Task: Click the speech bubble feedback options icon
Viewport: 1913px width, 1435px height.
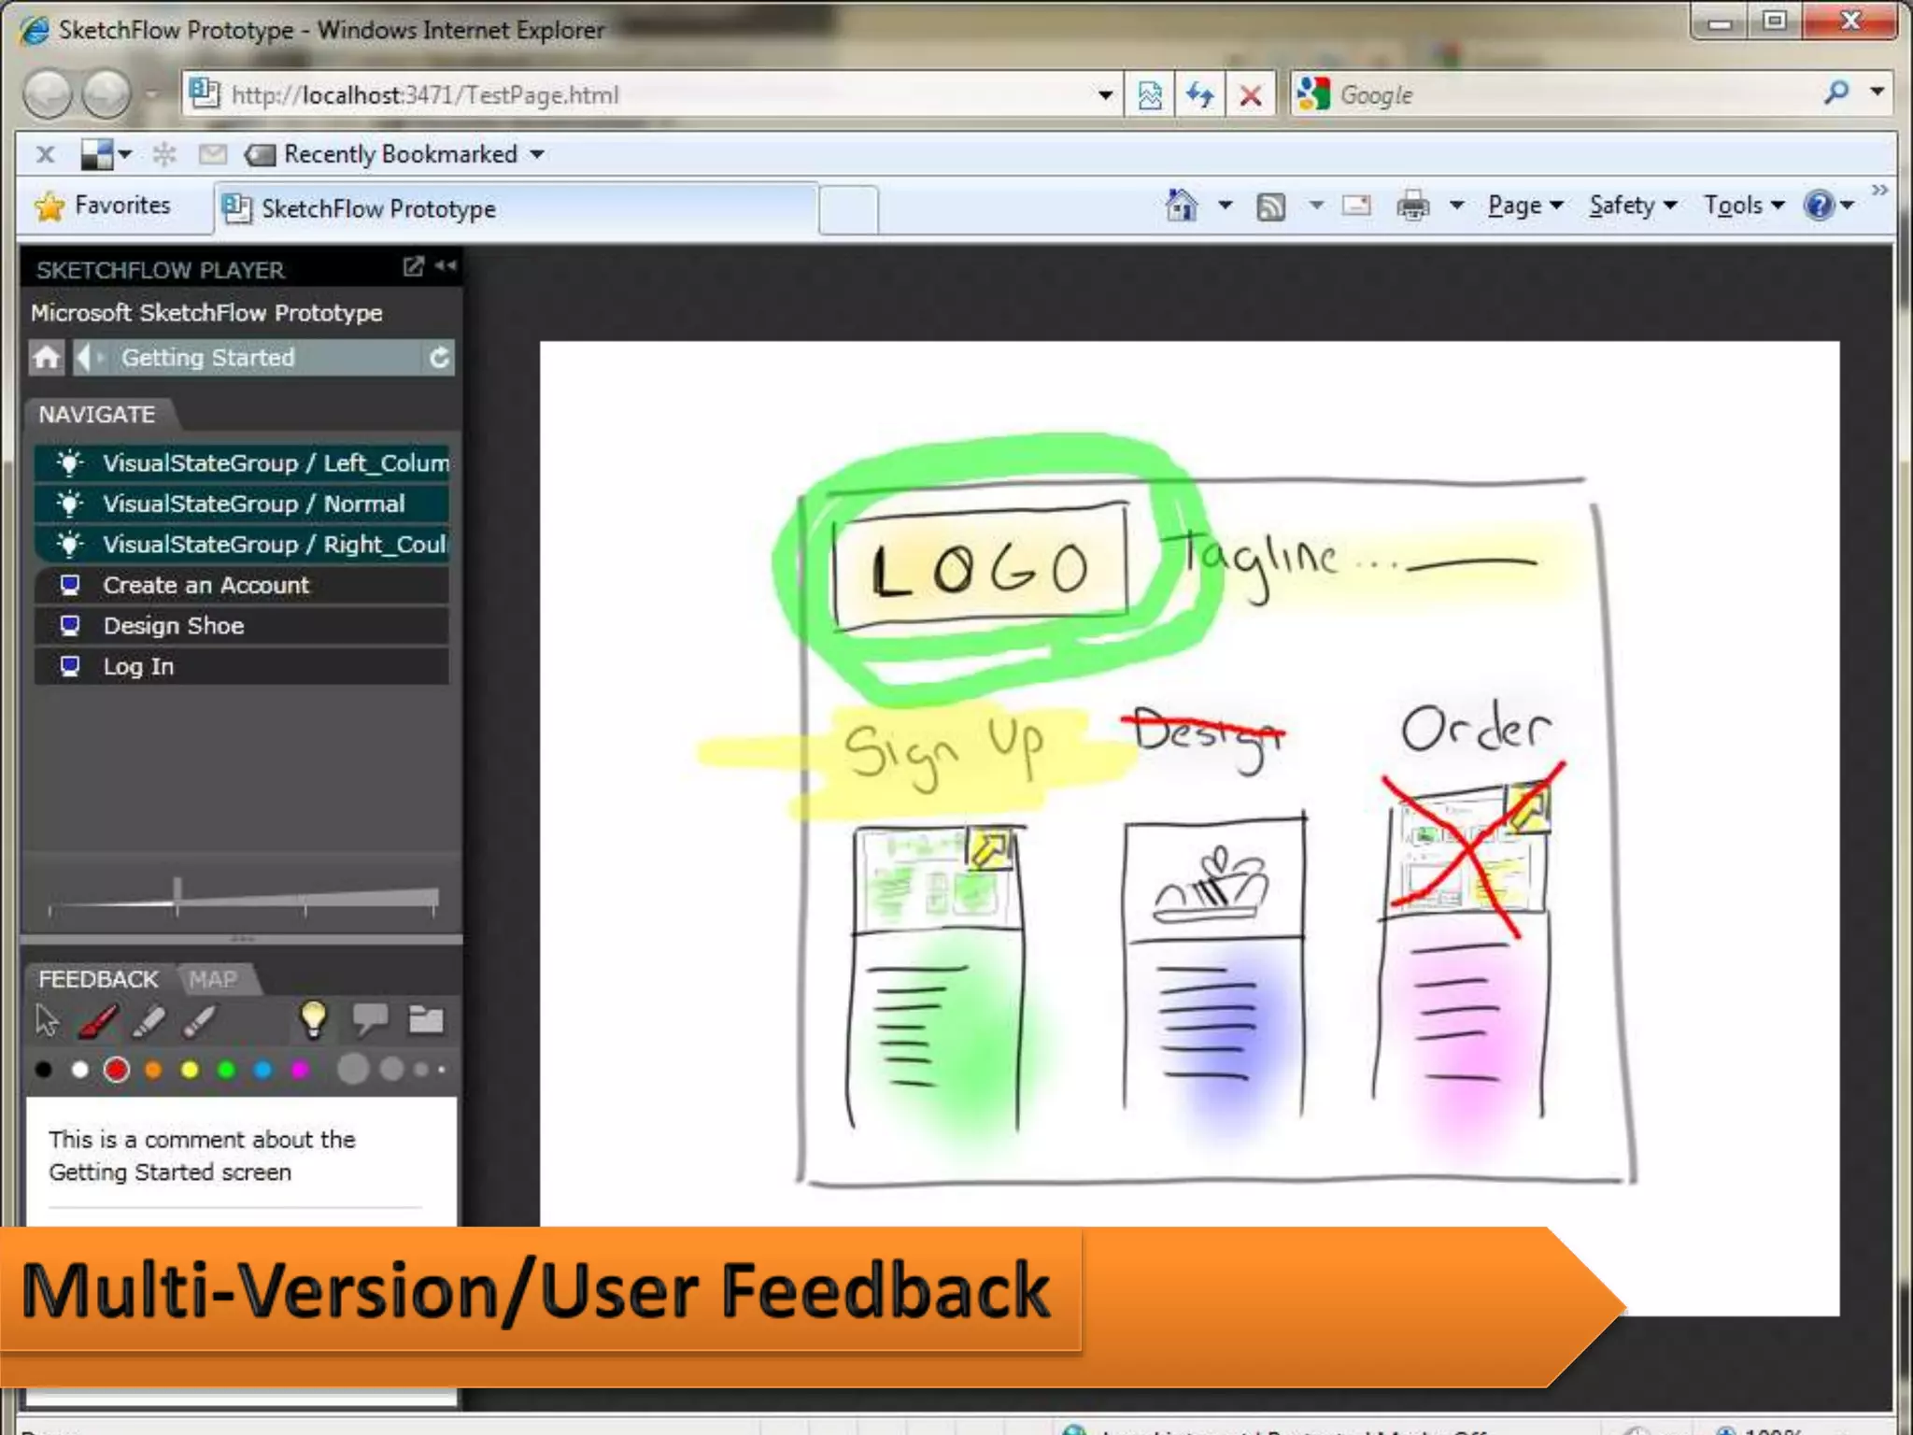Action: [x=370, y=1018]
